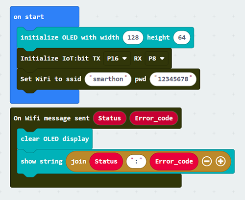This screenshot has width=245, height=200.
Task: Click the join block label
Action: (x=78, y=162)
